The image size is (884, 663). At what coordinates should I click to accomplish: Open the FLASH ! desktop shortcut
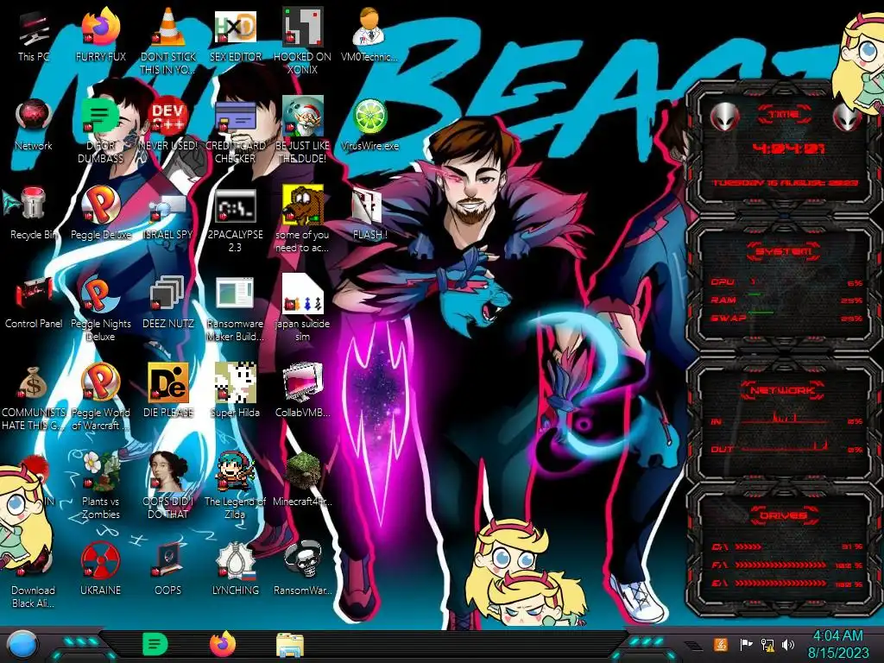click(369, 213)
